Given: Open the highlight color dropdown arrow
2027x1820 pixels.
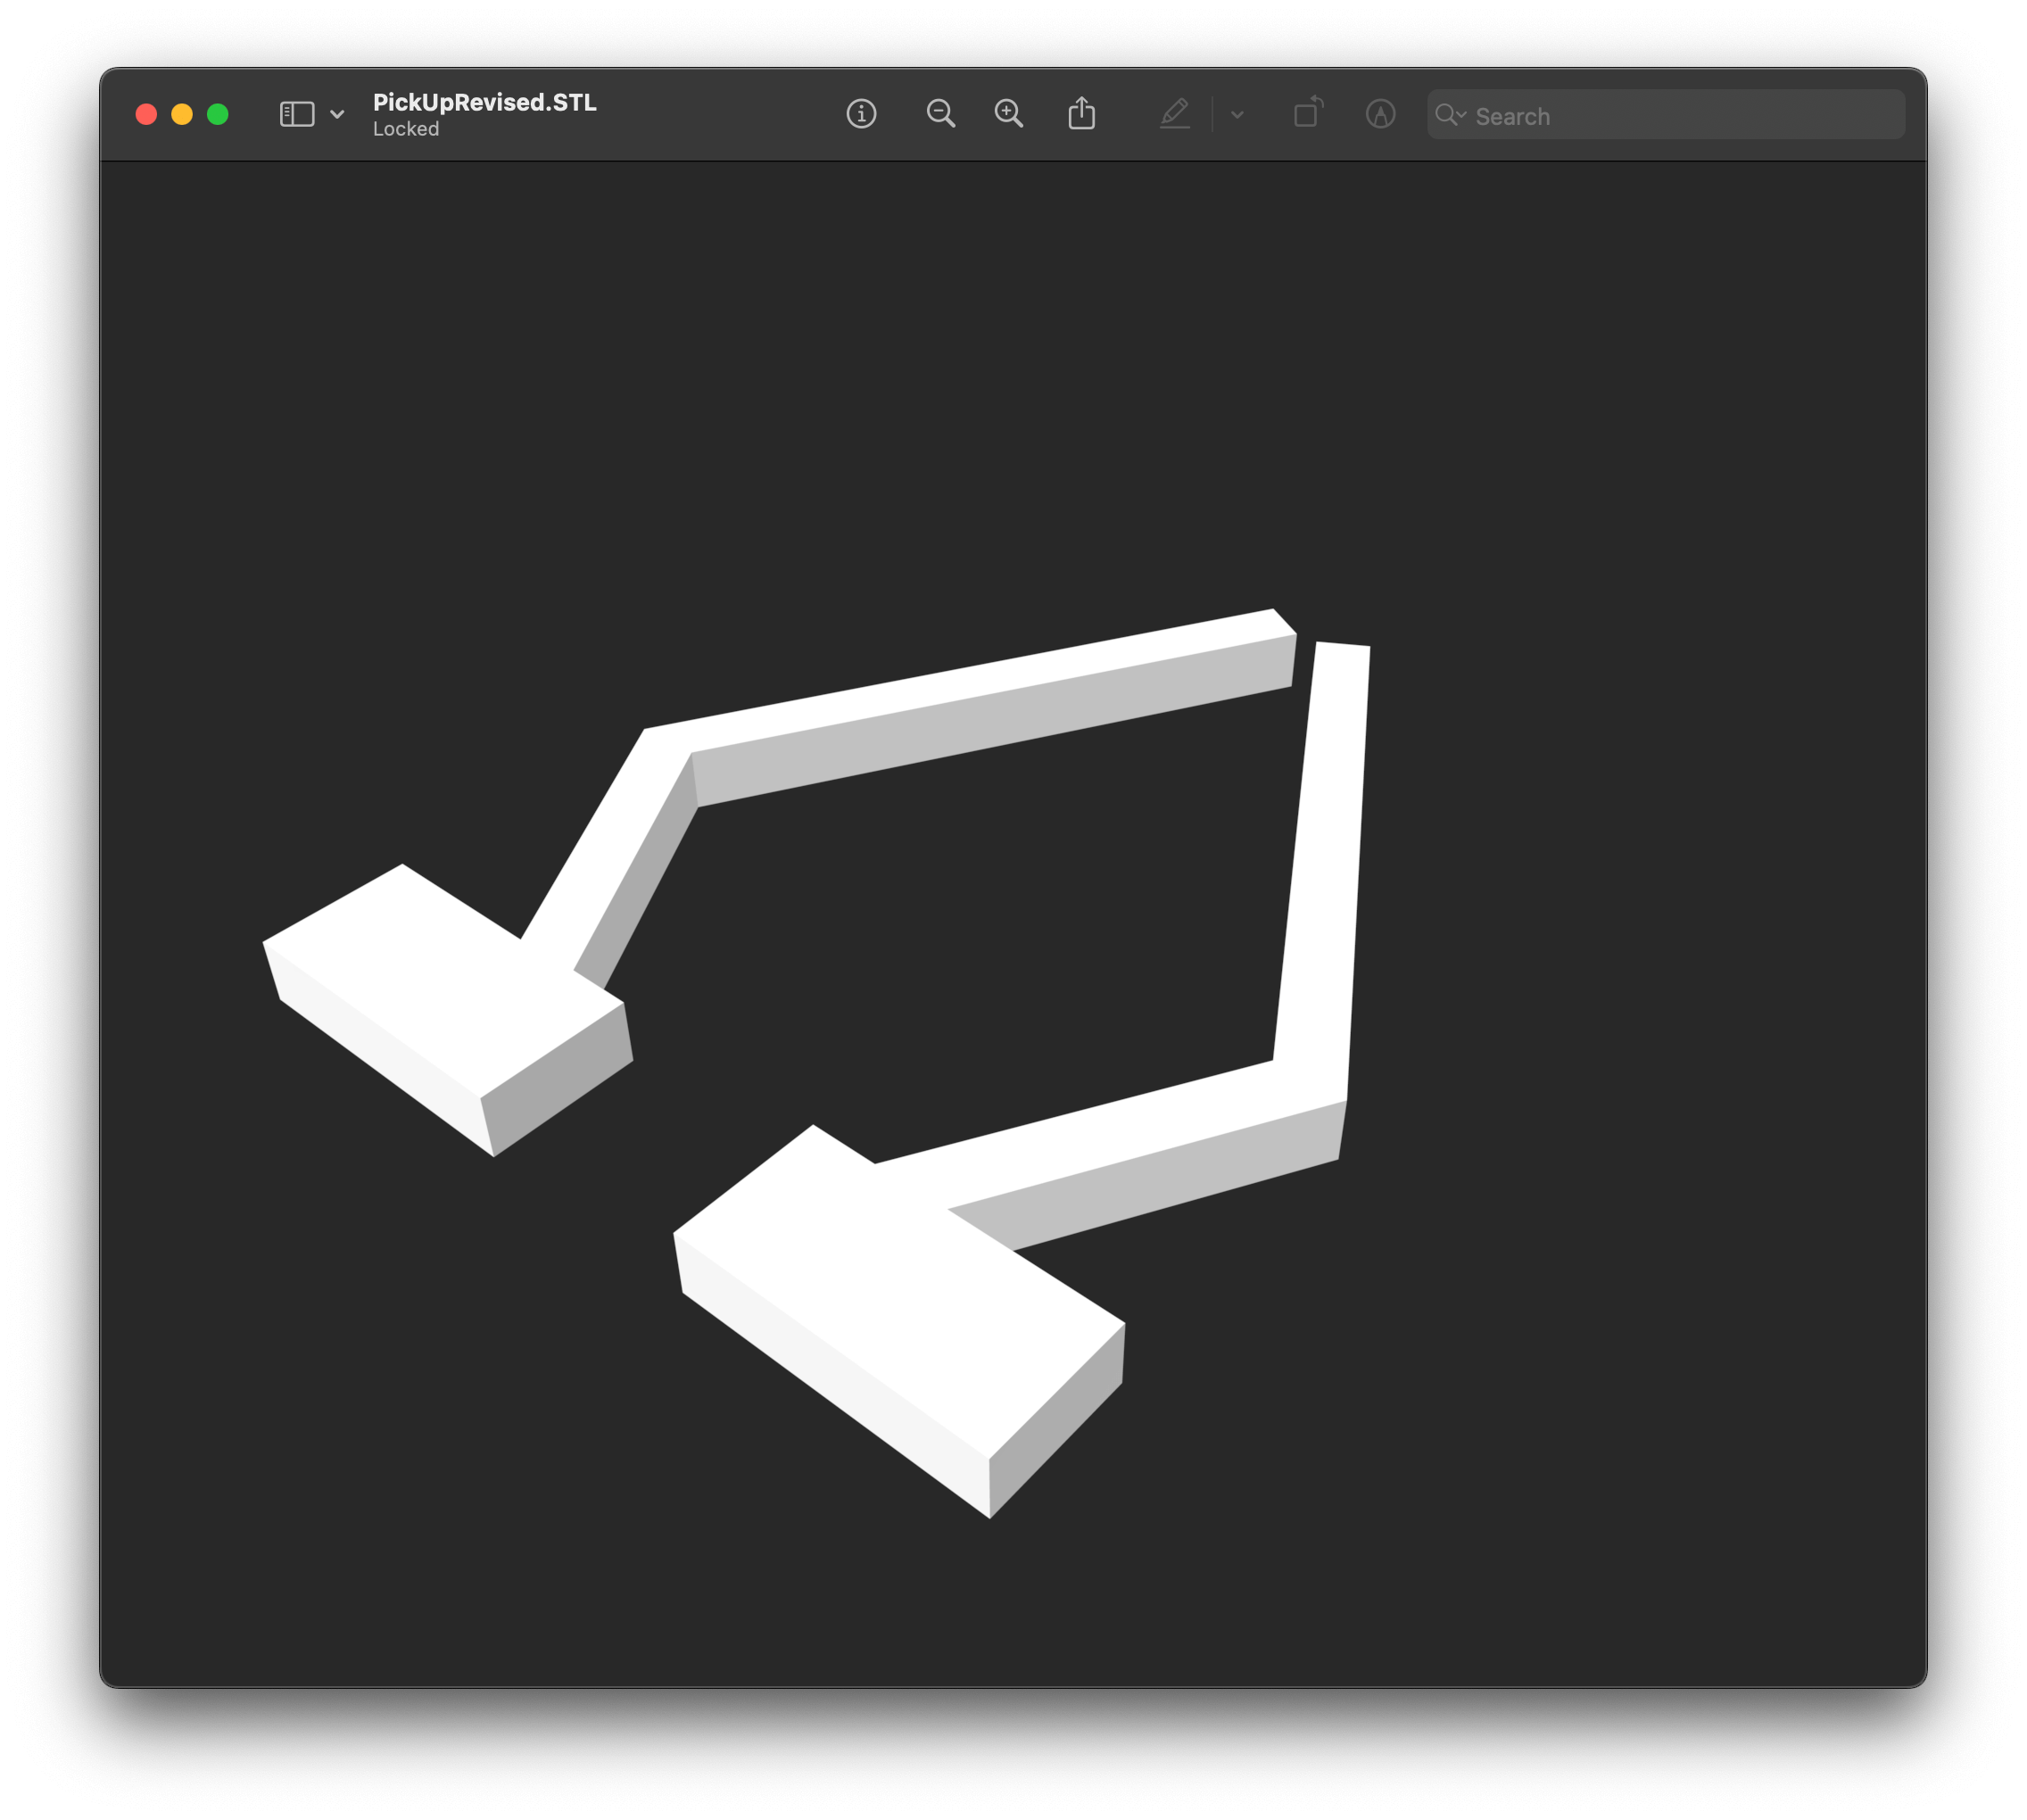Looking at the screenshot, I should pyautogui.click(x=1237, y=115).
